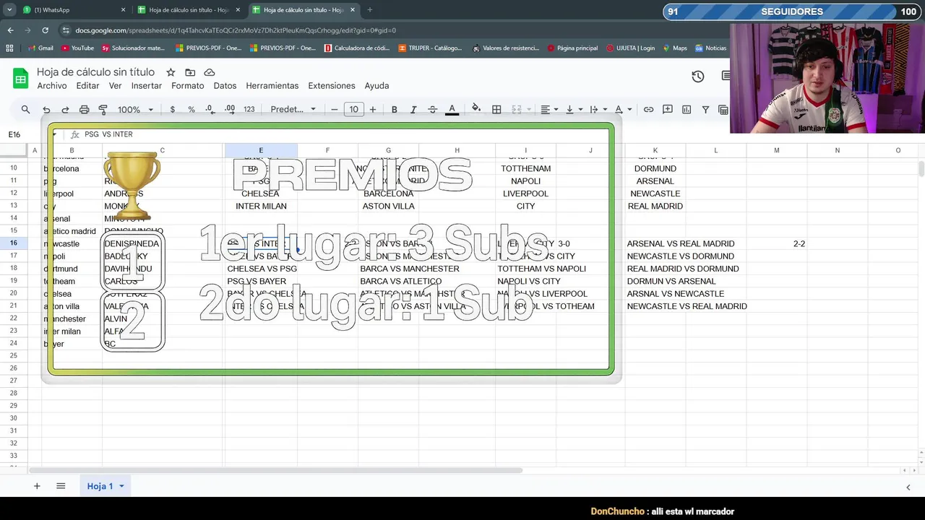The width and height of the screenshot is (925, 520).
Task: Decrease font size with minus button
Action: 334,109
